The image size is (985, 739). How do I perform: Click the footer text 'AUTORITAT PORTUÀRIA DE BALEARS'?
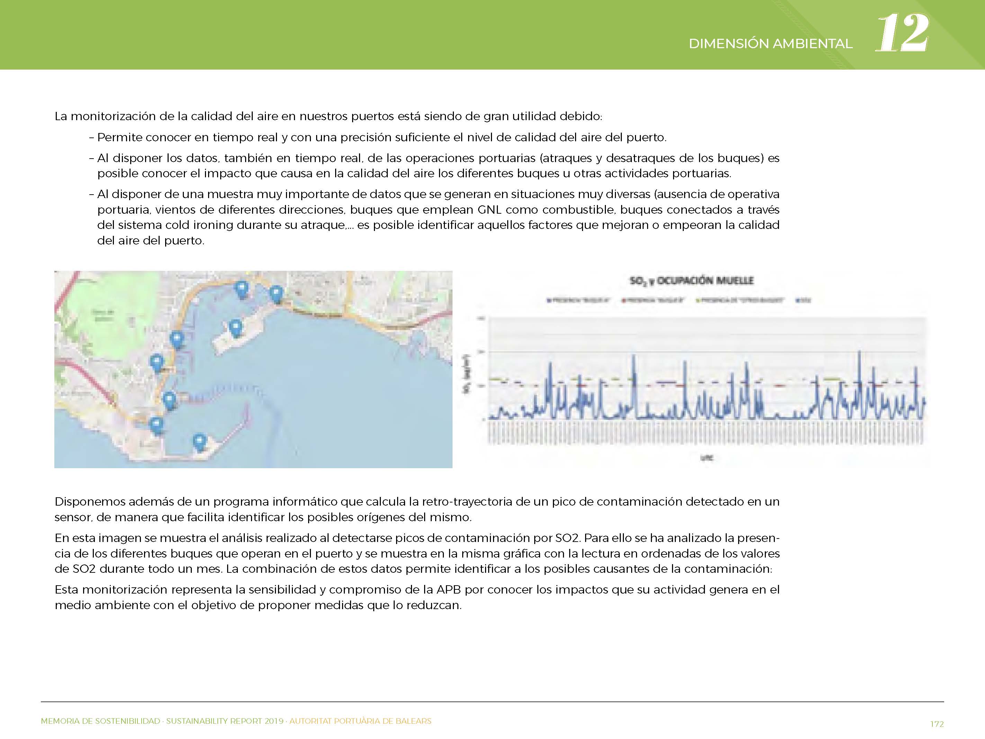point(360,721)
